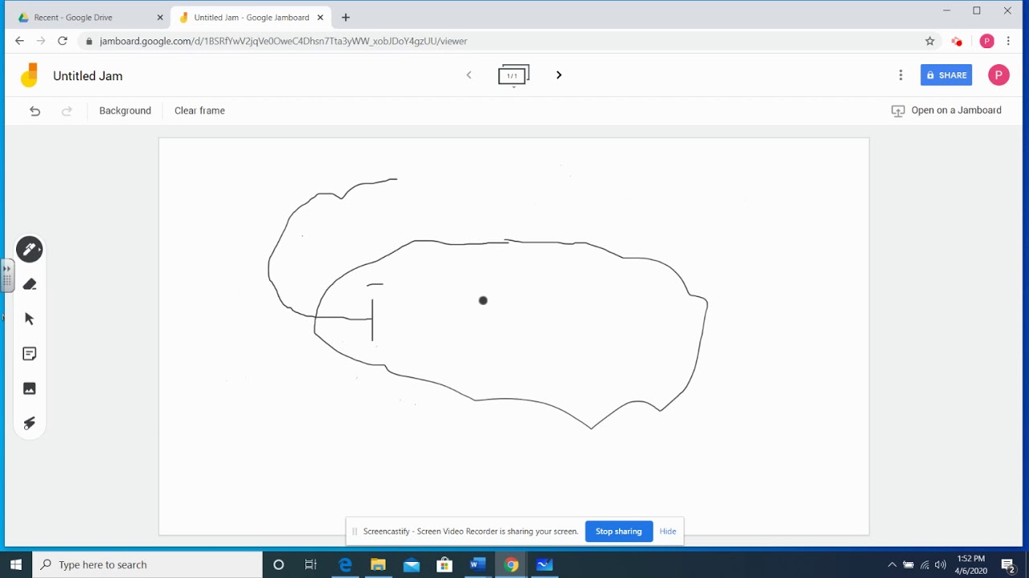Viewport: 1029px width, 578px height.
Task: Open File Explorer from taskbar
Action: 378,565
